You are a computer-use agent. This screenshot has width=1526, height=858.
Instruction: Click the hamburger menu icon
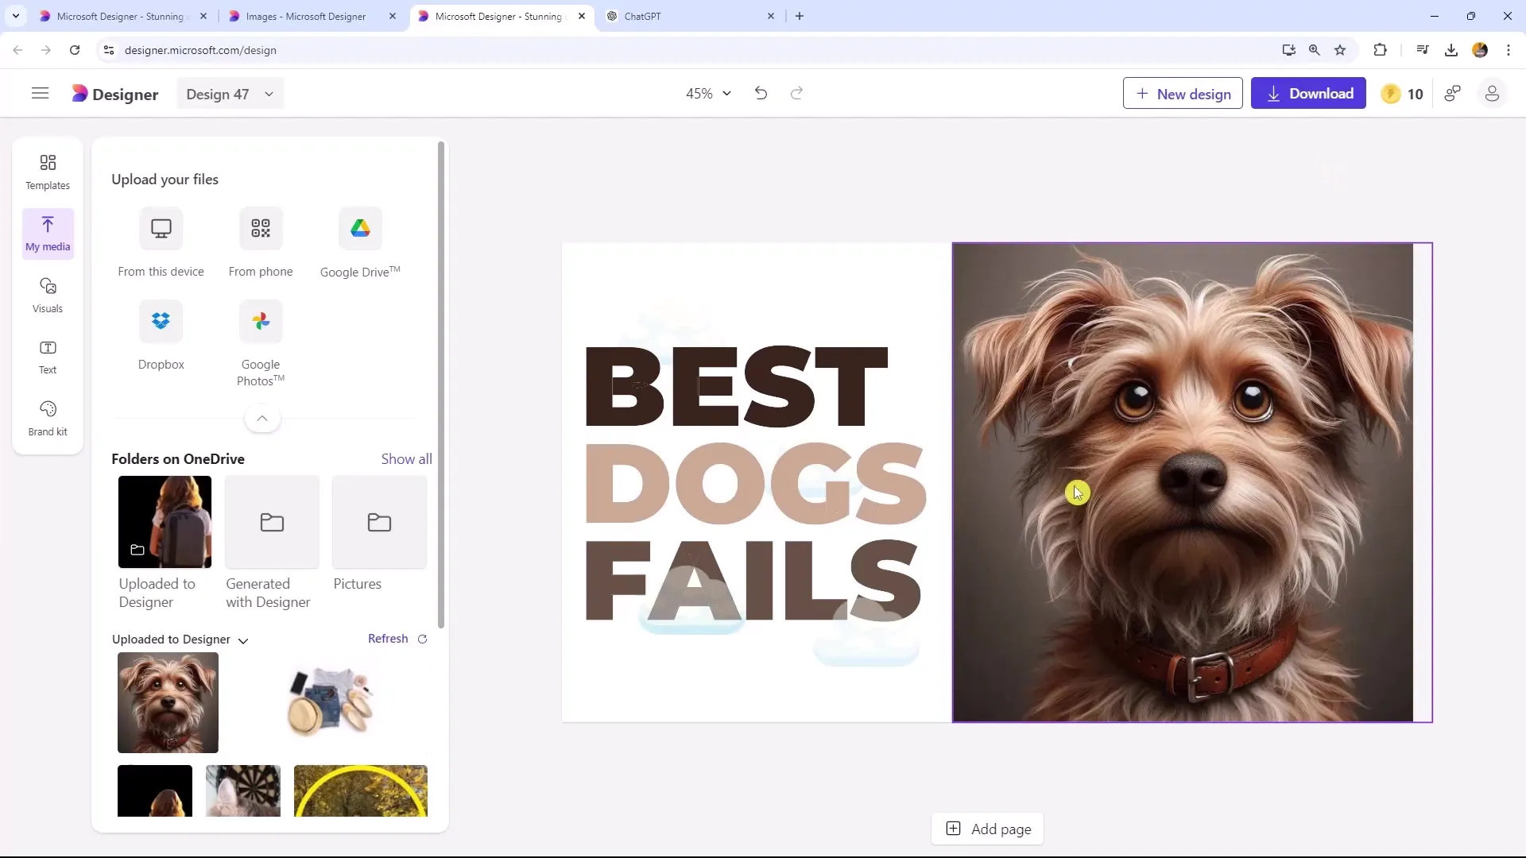pos(39,93)
